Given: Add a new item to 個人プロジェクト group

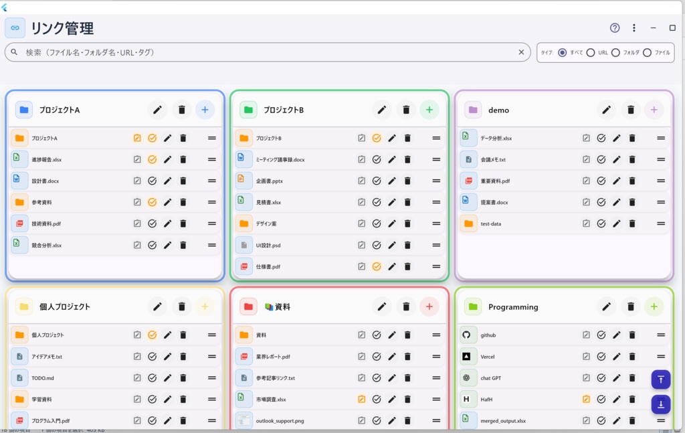Looking at the screenshot, I should 205,307.
